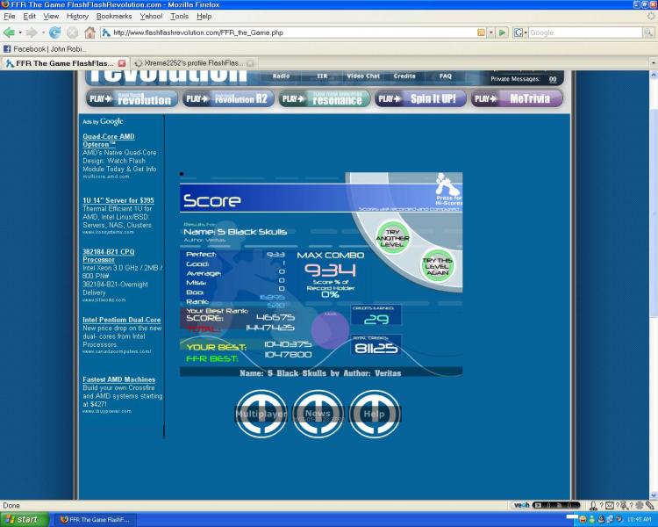The image size is (658, 527).
Task: Open the Help menu in menu bar
Action: tap(204, 16)
